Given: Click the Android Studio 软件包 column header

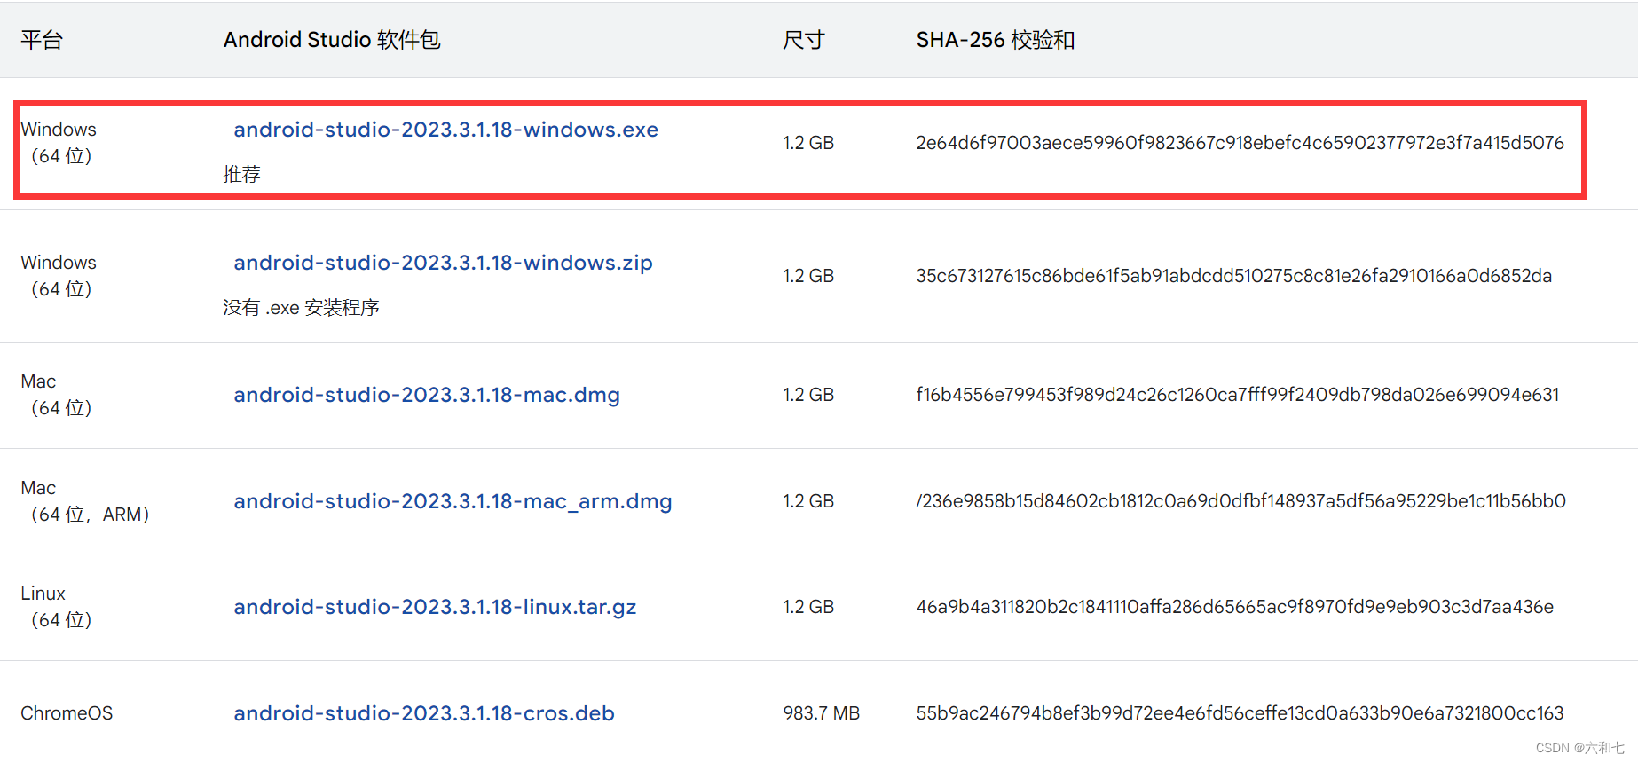Looking at the screenshot, I should click(332, 40).
